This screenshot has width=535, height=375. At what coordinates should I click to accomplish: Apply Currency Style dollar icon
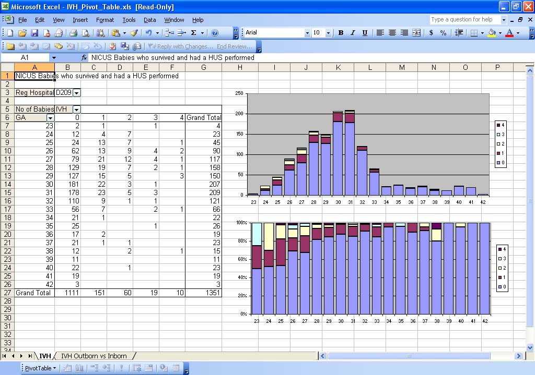431,33
